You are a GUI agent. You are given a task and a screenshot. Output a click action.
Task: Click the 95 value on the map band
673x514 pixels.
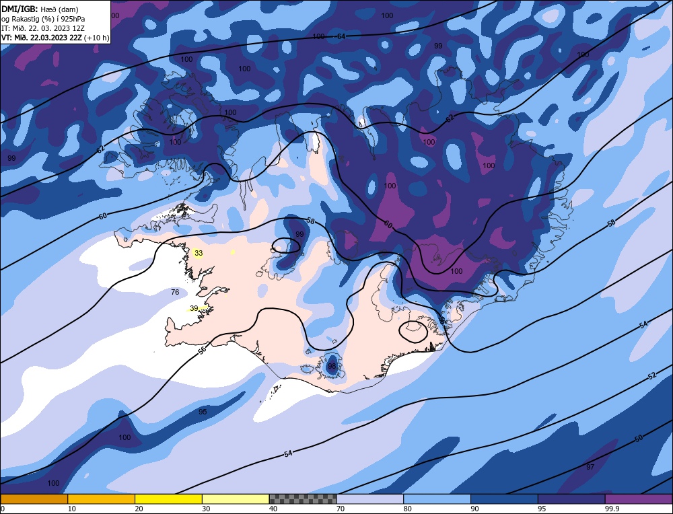point(203,412)
